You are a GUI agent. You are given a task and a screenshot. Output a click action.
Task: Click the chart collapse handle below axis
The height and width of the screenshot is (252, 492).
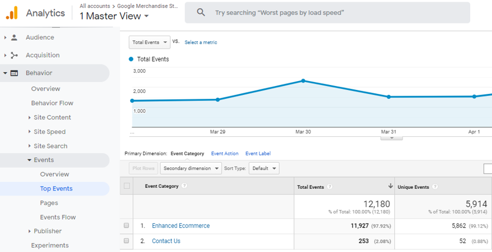coord(391,138)
